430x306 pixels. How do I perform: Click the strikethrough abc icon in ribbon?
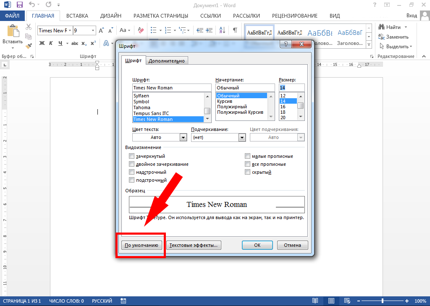(75, 43)
